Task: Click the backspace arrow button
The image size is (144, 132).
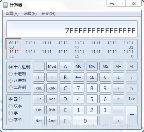Action: click(79, 77)
